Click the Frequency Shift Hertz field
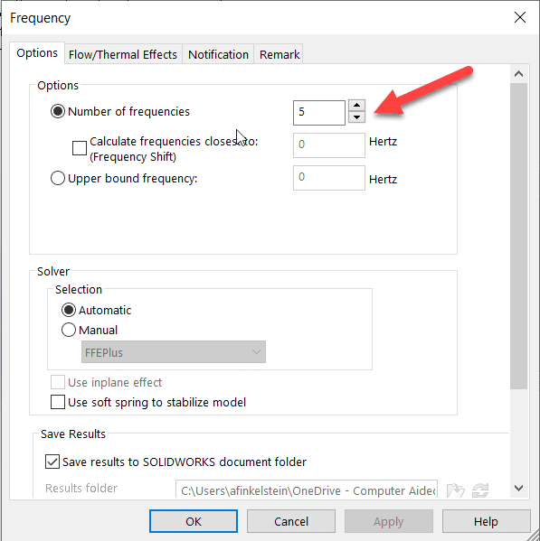 329,145
